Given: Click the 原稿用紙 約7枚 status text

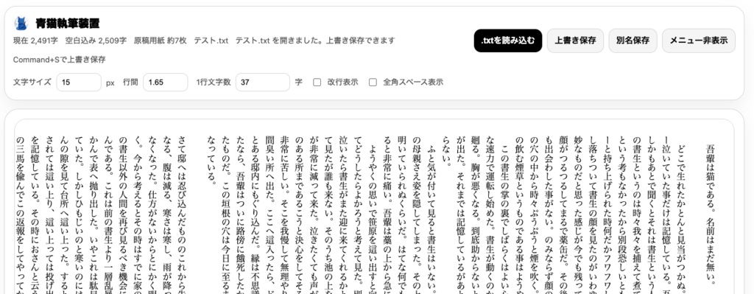Looking at the screenshot, I should (160, 41).
